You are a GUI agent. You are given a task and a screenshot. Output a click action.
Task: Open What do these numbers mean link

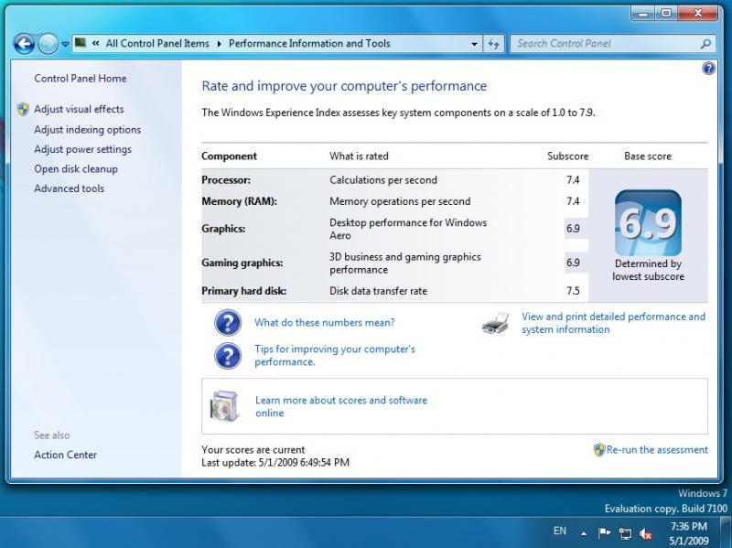(325, 323)
